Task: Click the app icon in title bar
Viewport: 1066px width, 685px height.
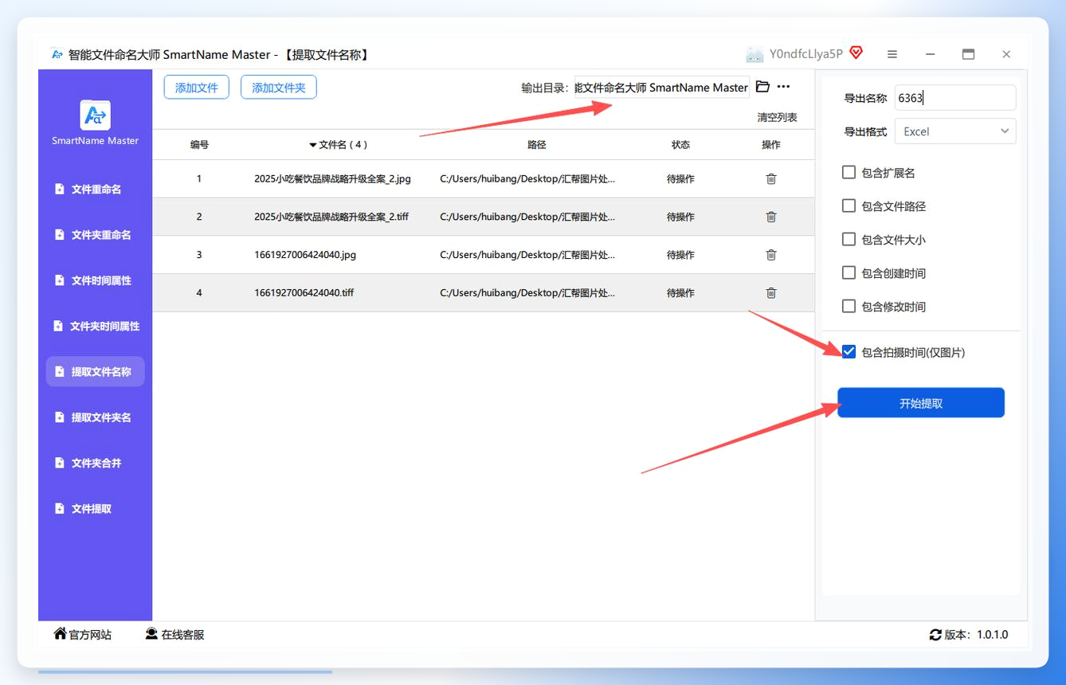Action: pyautogui.click(x=57, y=54)
